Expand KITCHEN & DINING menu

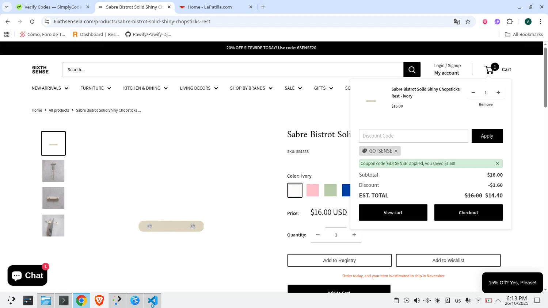pyautogui.click(x=145, y=88)
